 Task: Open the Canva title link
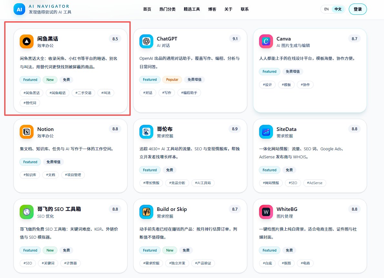pos(284,39)
